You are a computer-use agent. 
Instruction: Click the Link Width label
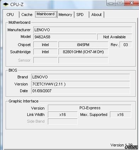pyautogui.click(x=36, y=115)
